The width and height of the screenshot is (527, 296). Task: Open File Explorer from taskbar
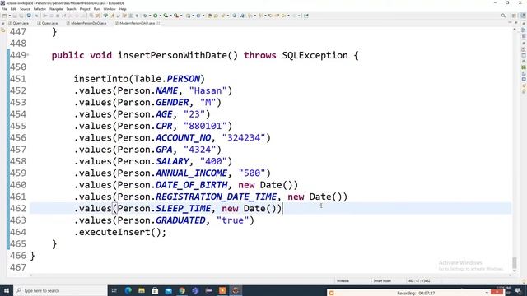[142, 290]
